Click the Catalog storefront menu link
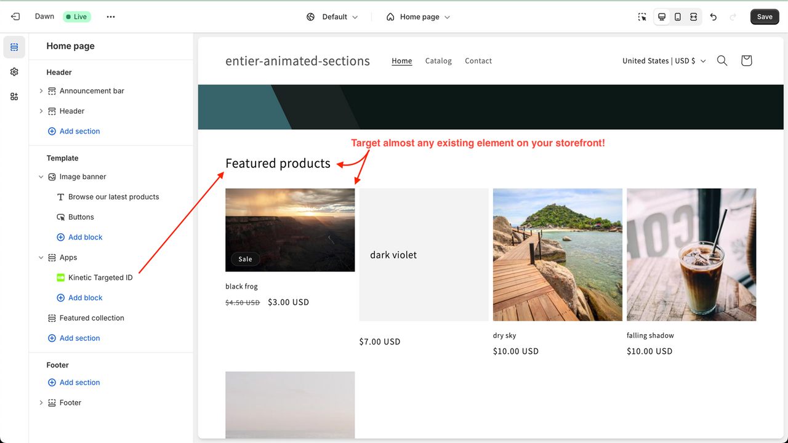Viewport: 788px width, 443px height. pyautogui.click(x=438, y=61)
